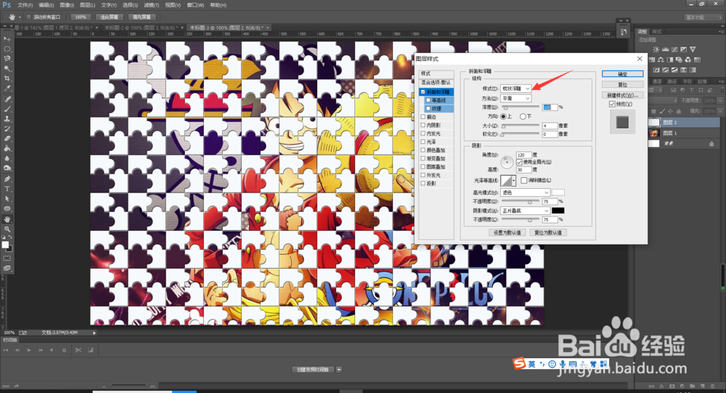This screenshot has height=393, width=726.
Task: Enable the 投影 effect checkbox
Action: tap(423, 184)
